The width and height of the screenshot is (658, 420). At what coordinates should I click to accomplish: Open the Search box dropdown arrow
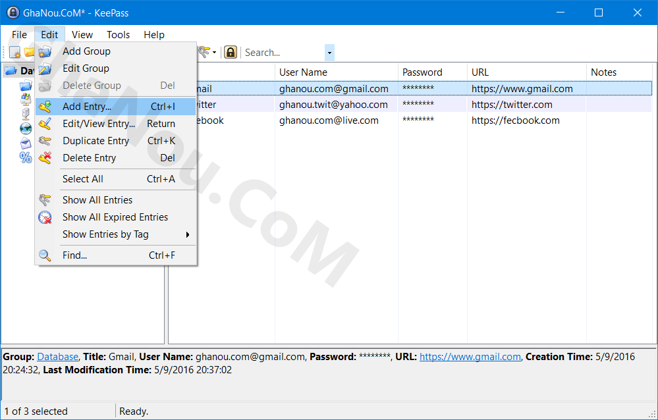click(330, 53)
